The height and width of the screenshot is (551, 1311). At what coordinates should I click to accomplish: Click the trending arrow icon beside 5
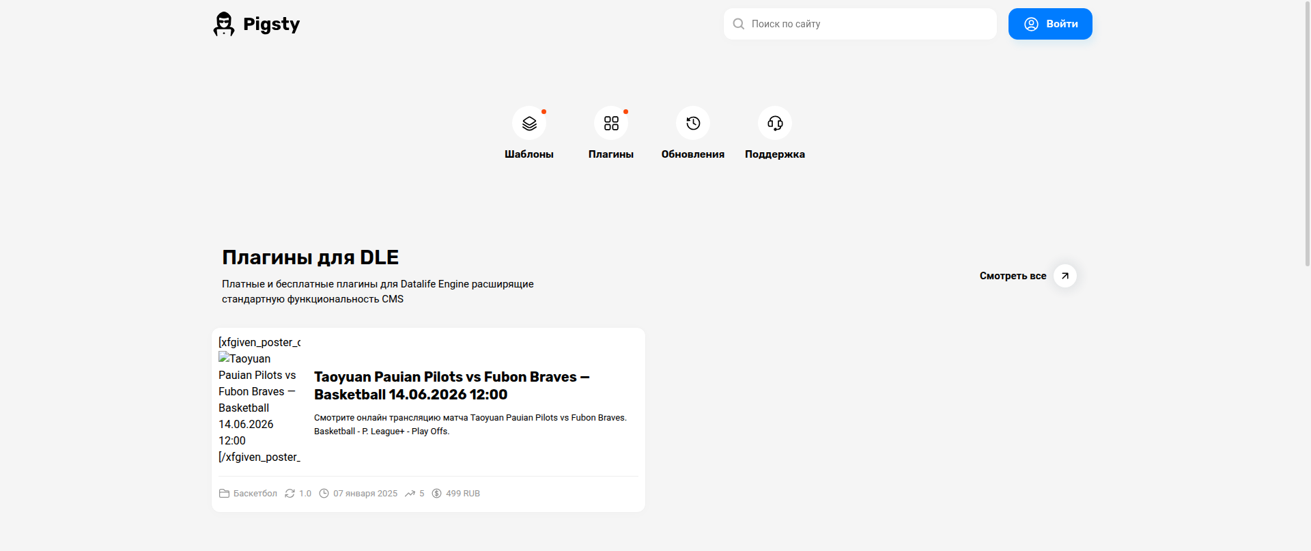(410, 493)
